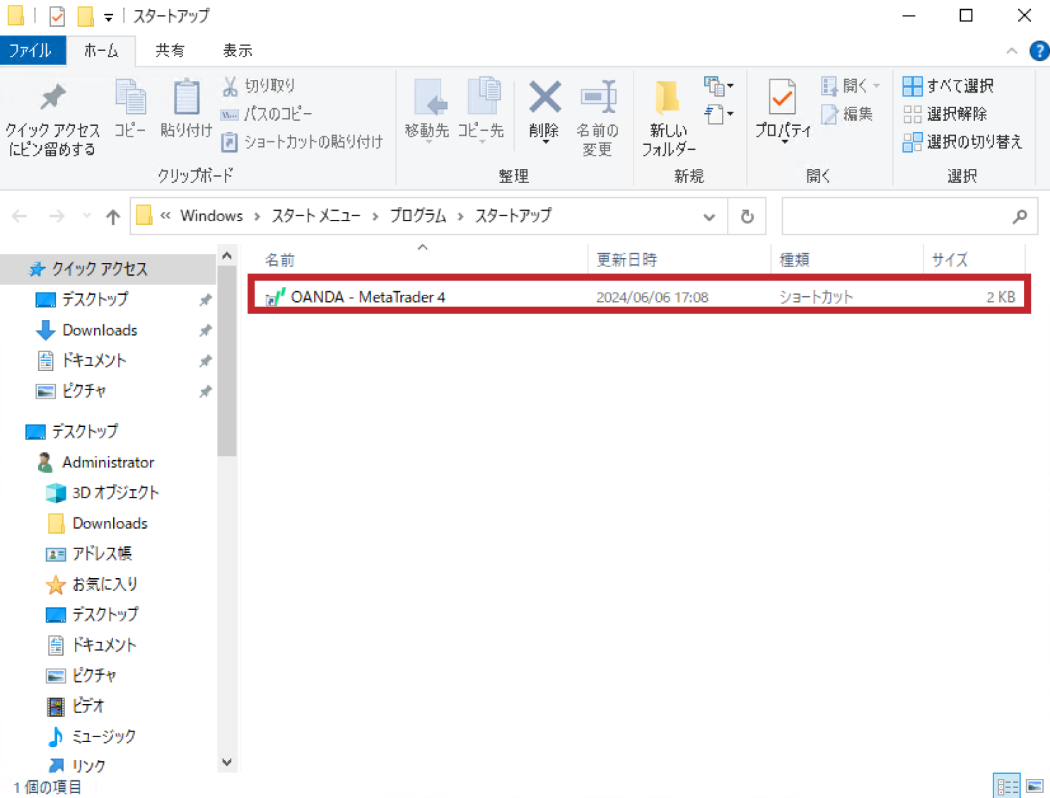
Task: Click 編集 (Edit) in the Open group
Action: (x=847, y=114)
